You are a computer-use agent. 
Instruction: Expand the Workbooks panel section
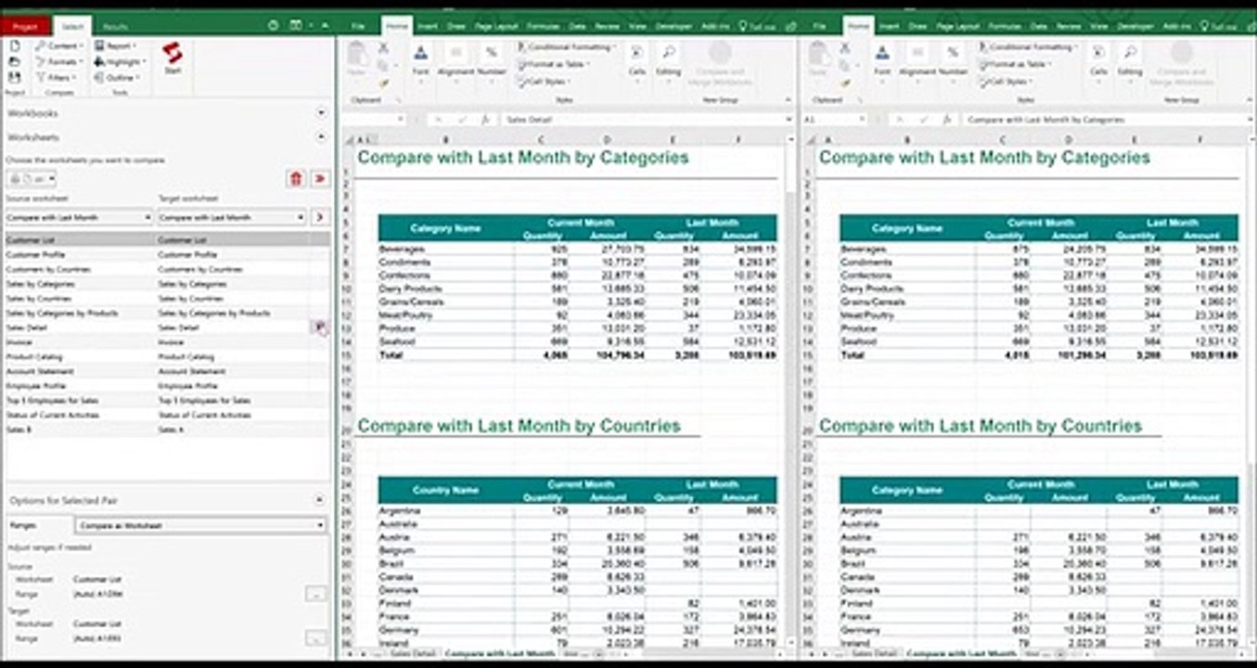tap(321, 112)
